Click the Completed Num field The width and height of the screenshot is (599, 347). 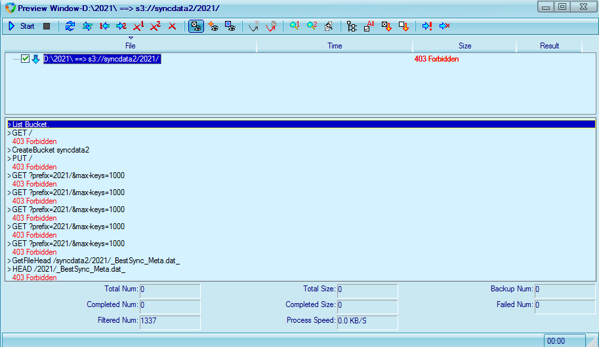point(170,306)
